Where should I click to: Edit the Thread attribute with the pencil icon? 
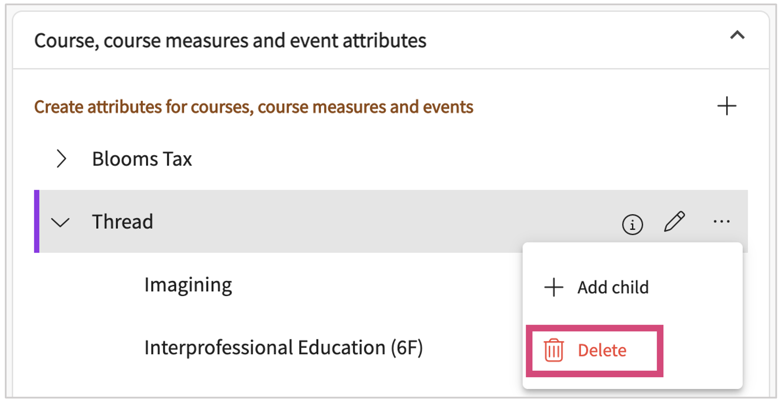click(674, 222)
